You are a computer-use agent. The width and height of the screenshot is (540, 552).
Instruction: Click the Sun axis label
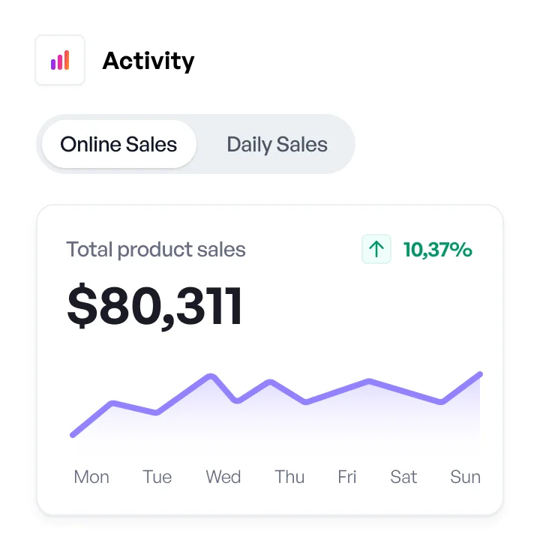pos(465,477)
